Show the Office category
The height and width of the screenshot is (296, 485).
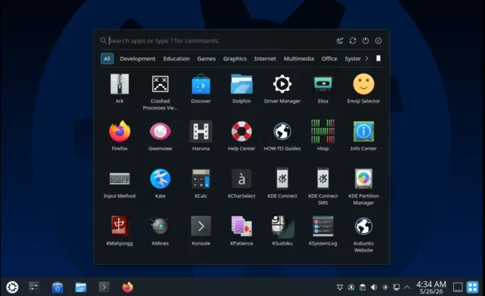(329, 58)
